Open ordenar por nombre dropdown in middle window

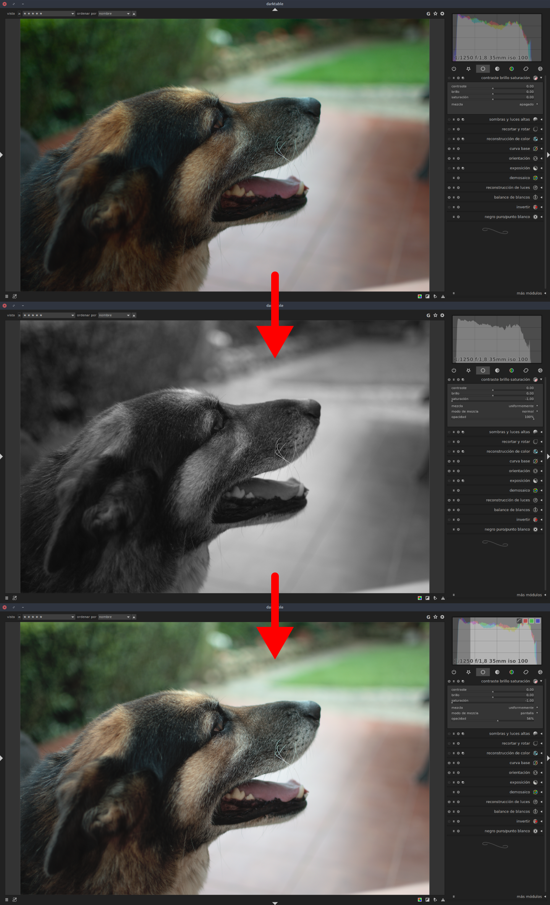click(x=115, y=316)
